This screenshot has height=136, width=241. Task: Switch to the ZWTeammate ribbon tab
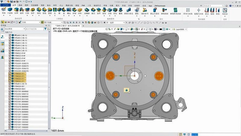pos(160,6)
